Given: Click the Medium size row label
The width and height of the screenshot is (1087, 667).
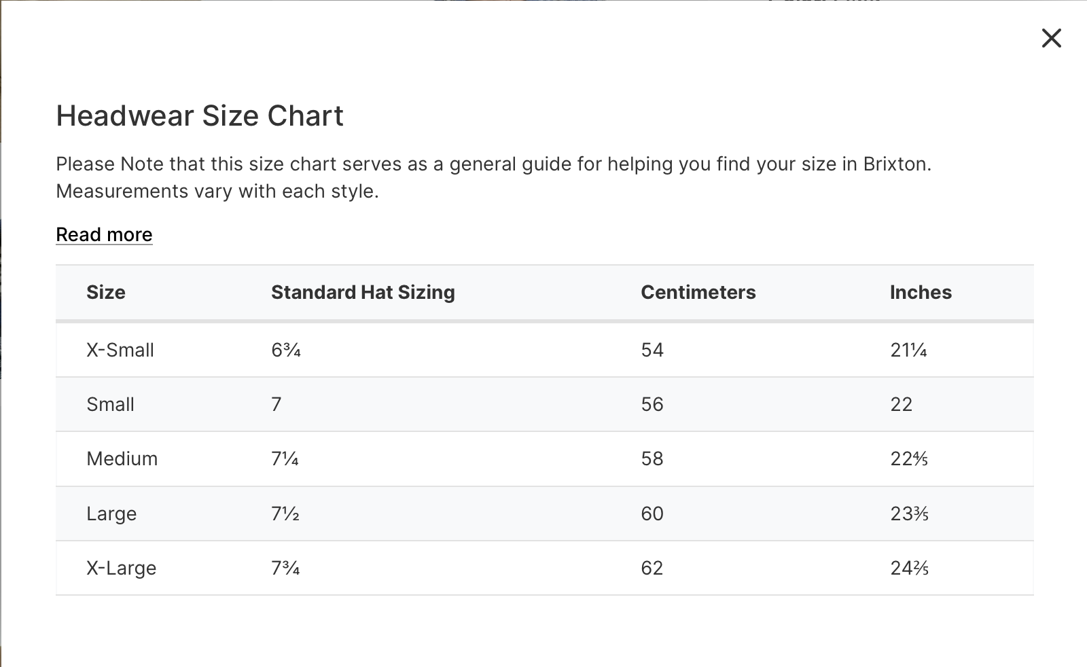Looking at the screenshot, I should point(122,458).
